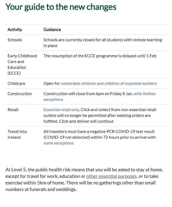This screenshot has width=172, height=207.
Task: Click the 'Your guide to the new changes' heading
Action: pos(61,7)
